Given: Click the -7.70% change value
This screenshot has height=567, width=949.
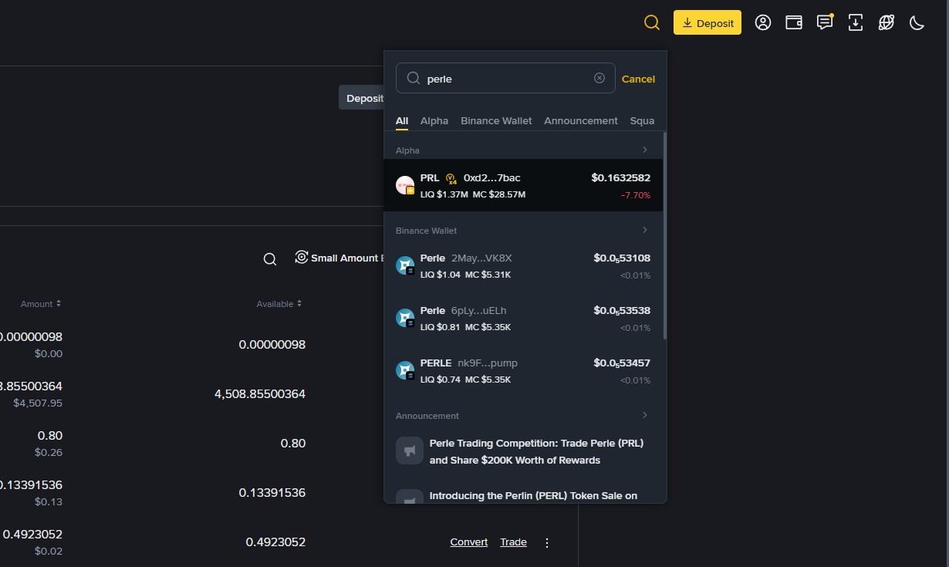Looking at the screenshot, I should point(636,196).
